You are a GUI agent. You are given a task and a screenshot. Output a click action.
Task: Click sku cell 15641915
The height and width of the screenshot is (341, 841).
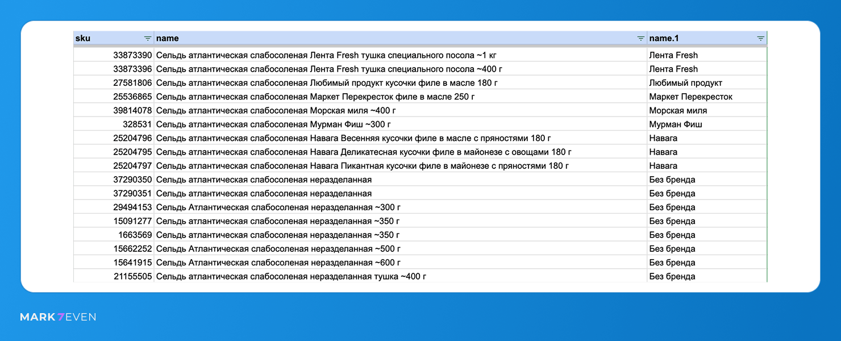[x=114, y=263]
